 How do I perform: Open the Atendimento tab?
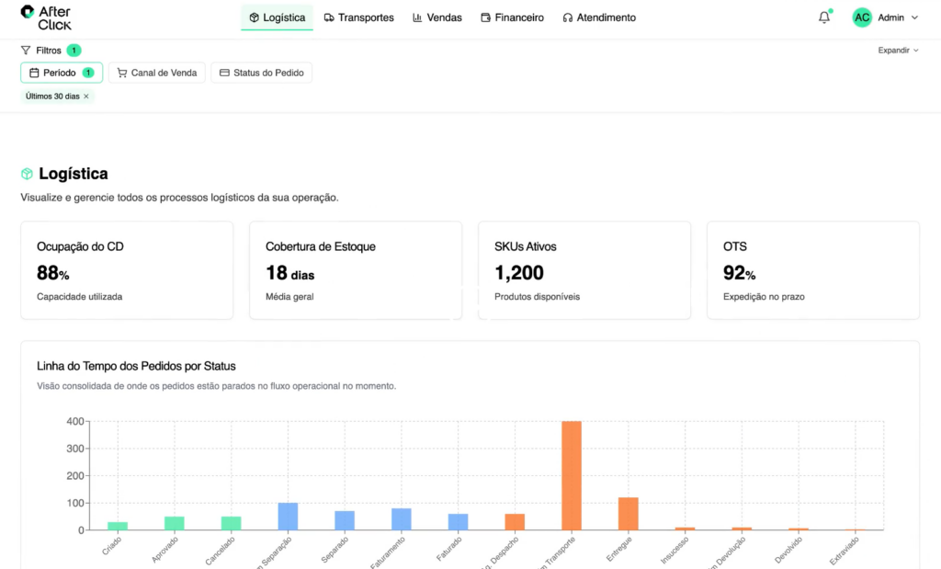[599, 17]
